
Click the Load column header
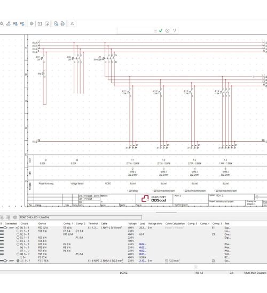[x=143, y=224]
